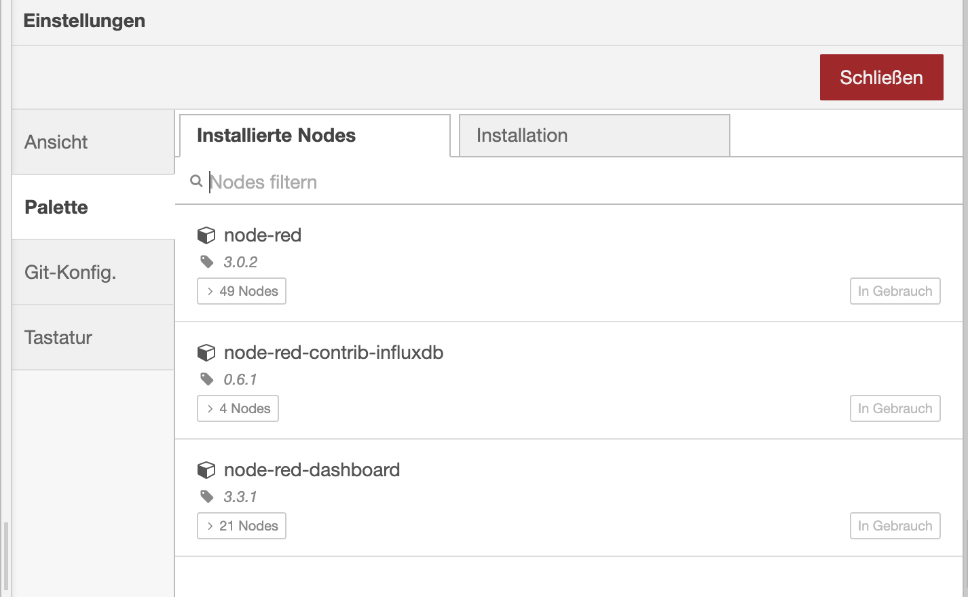Screen dimensions: 968x597
Task: Click the node-red package cube icon
Action: pos(206,235)
